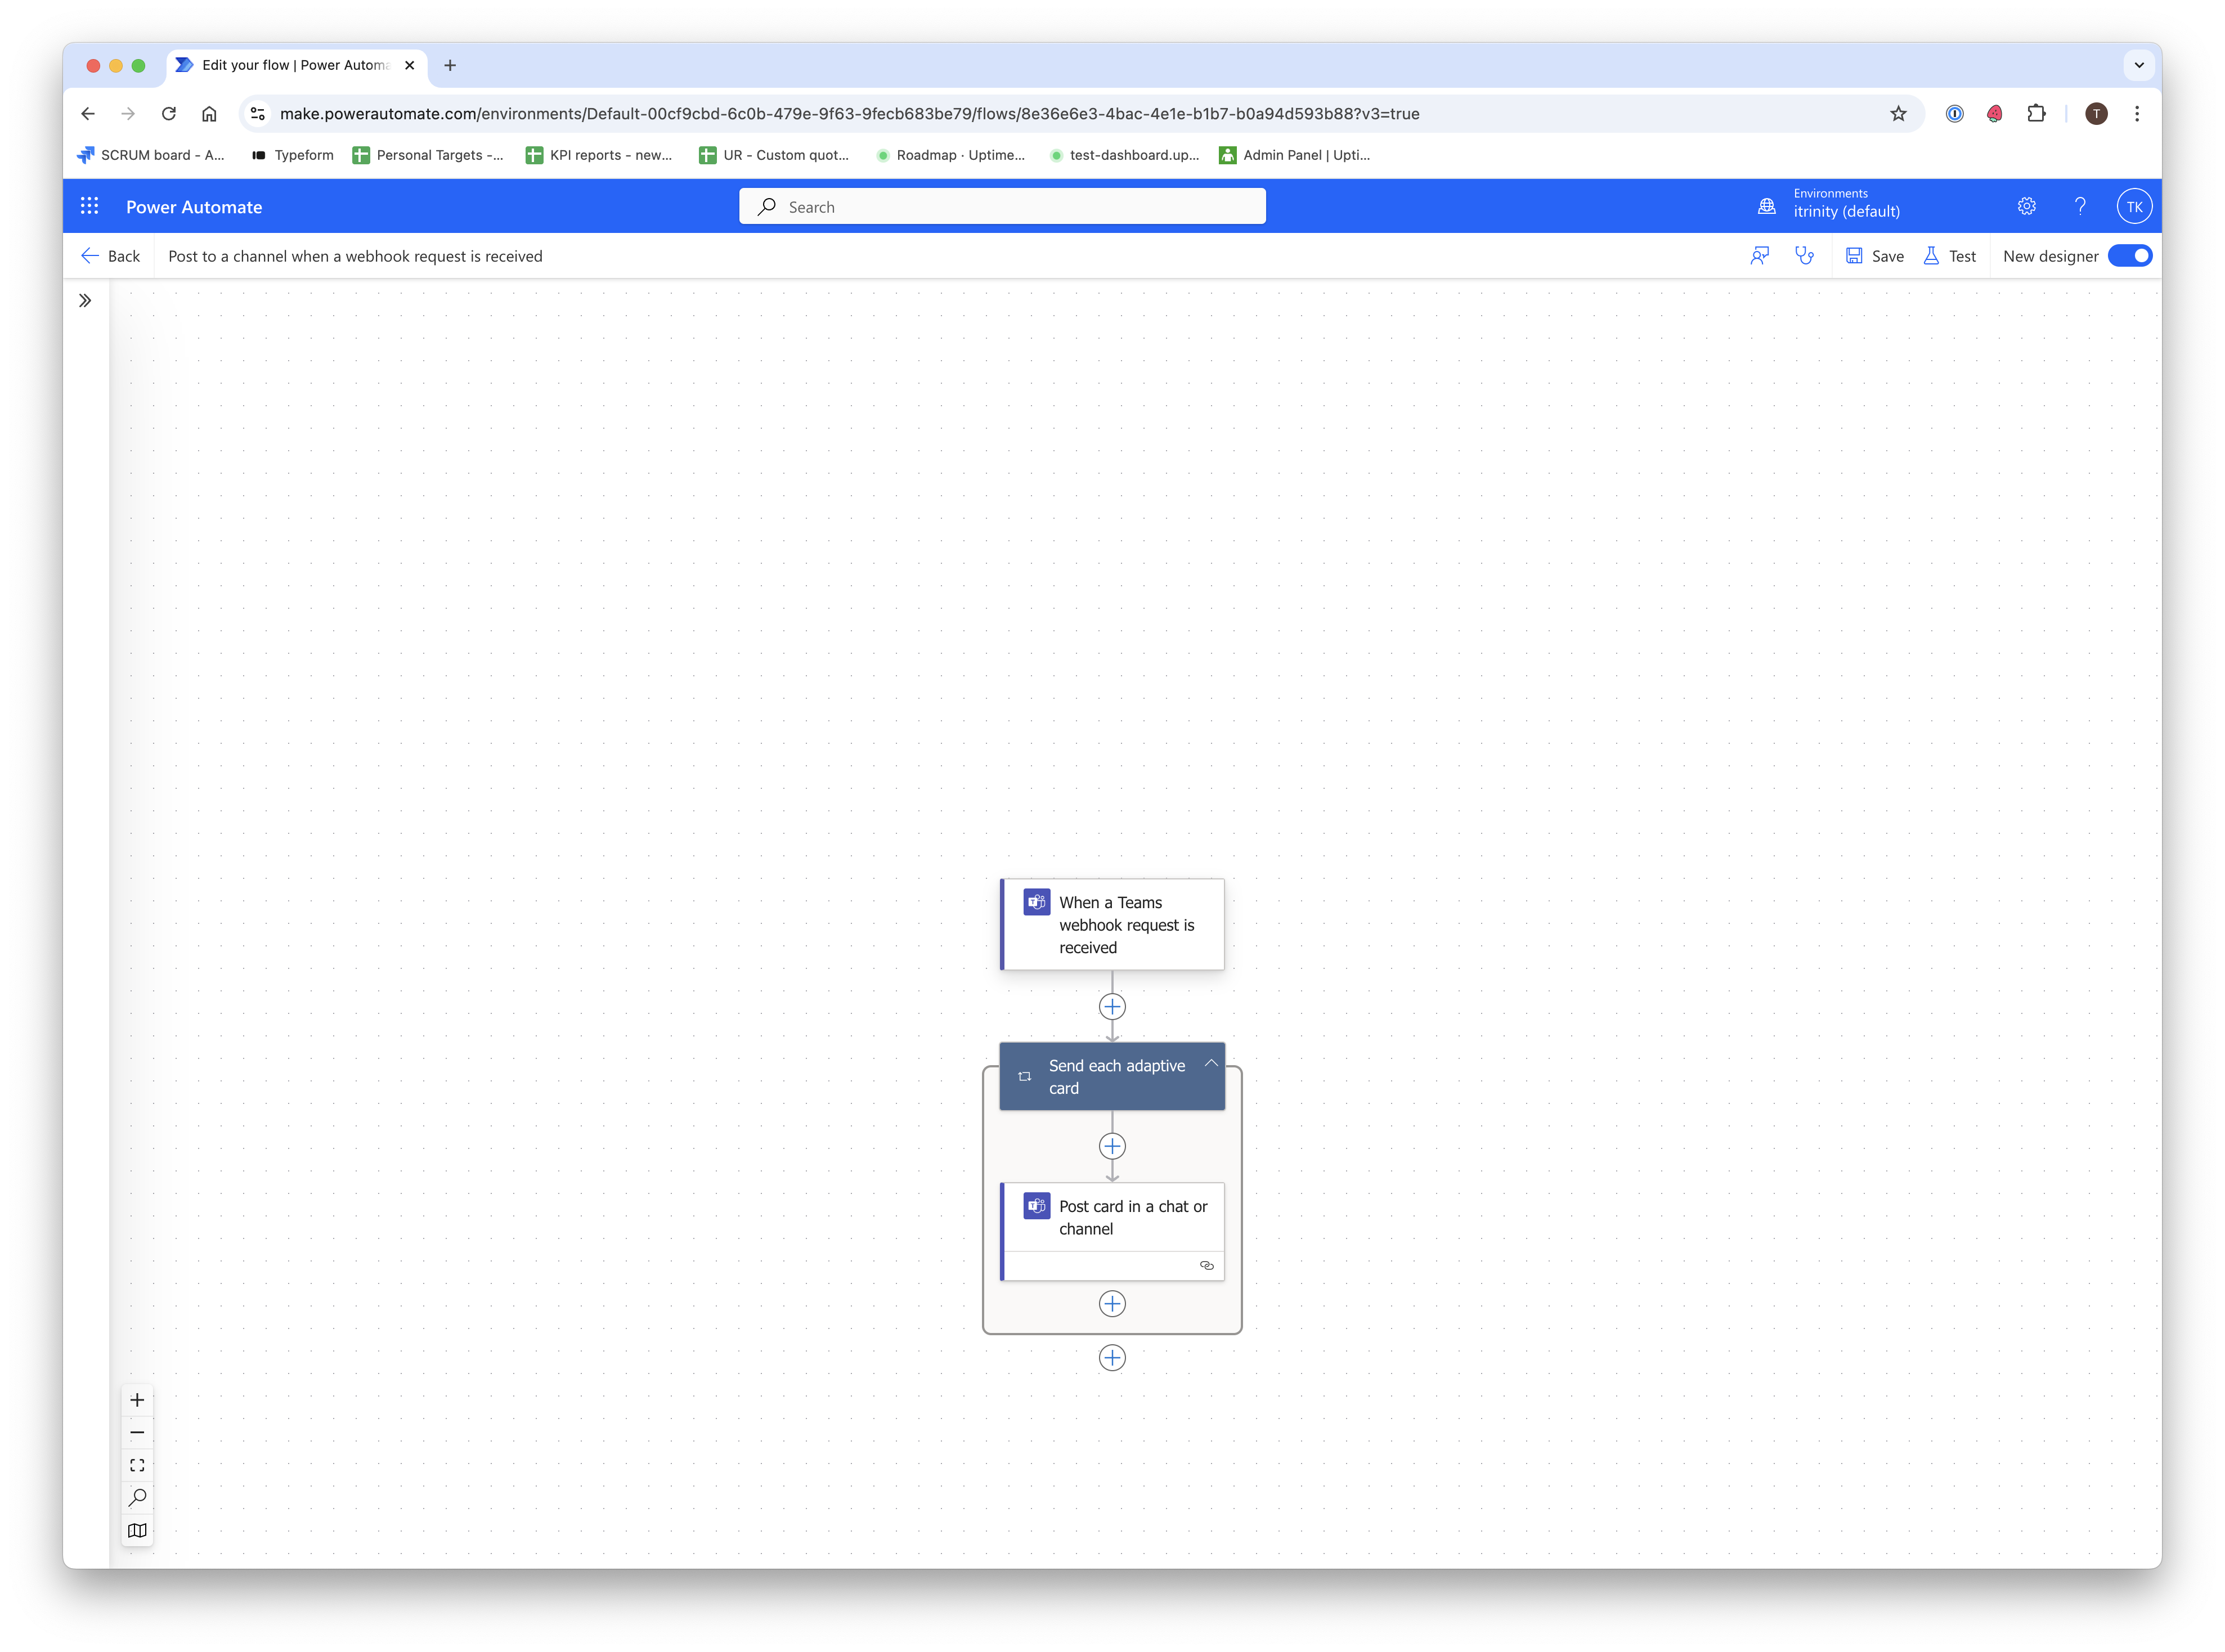Collapse the Send each adaptive card loop

coord(1210,1063)
